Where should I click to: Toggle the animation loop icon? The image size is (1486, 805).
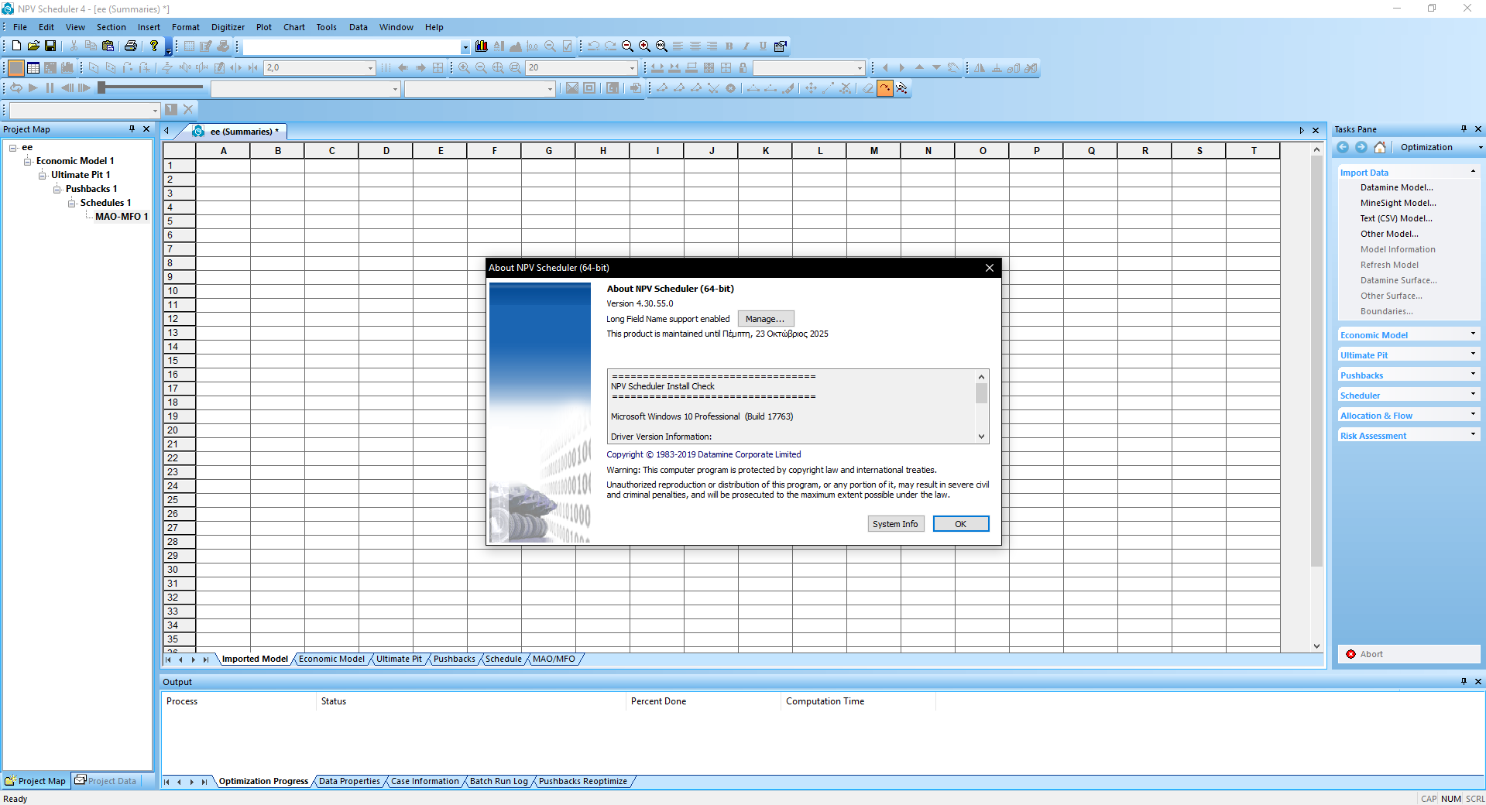click(16, 88)
